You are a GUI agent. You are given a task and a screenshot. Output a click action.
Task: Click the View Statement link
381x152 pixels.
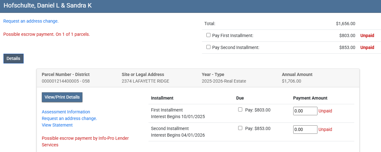(57, 125)
